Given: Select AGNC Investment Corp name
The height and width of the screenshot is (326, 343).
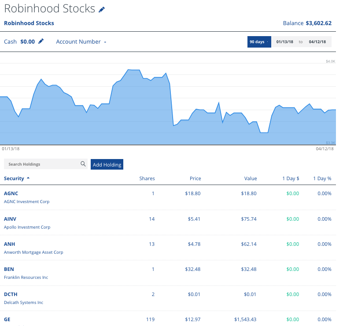Looking at the screenshot, I should [27, 201].
